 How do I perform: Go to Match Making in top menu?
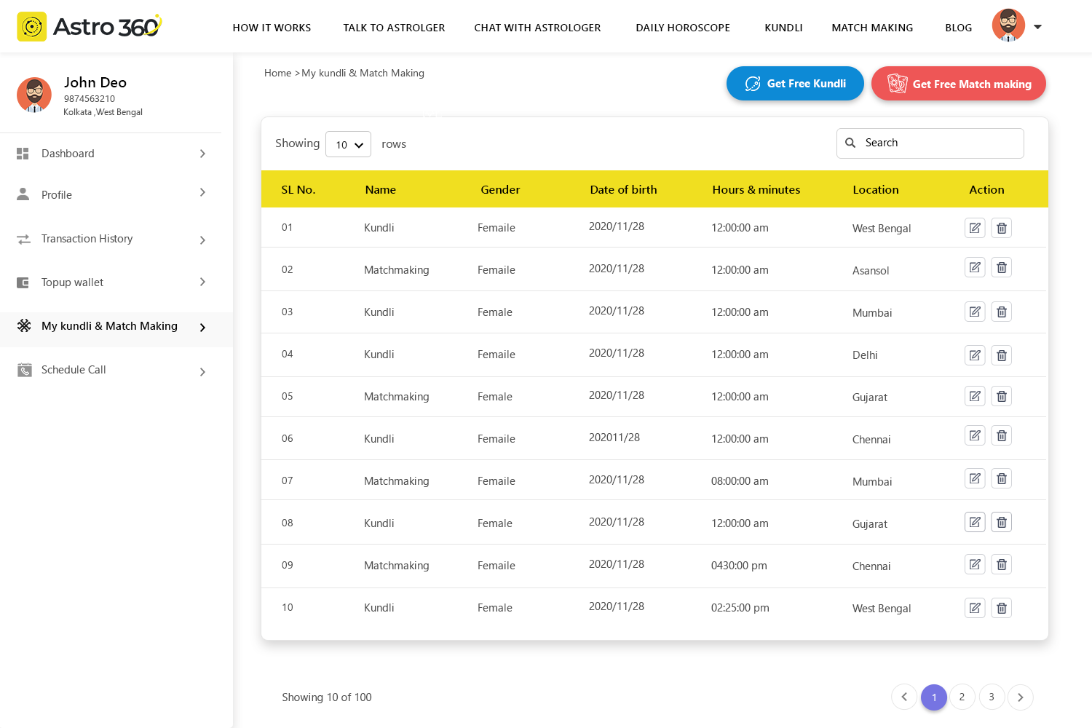click(872, 28)
